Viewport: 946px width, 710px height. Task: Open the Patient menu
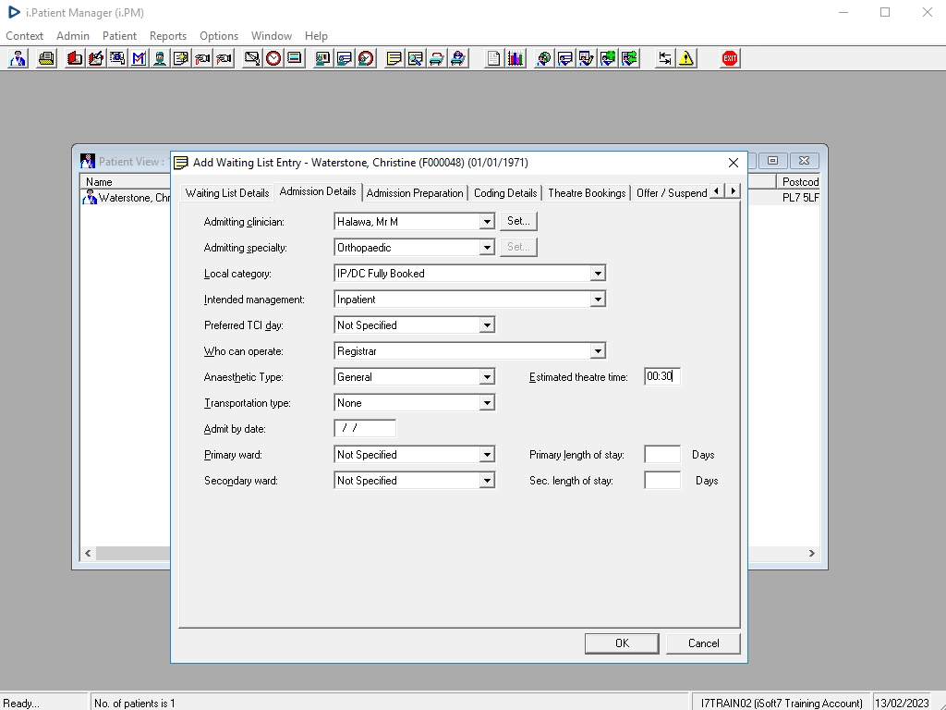click(119, 36)
